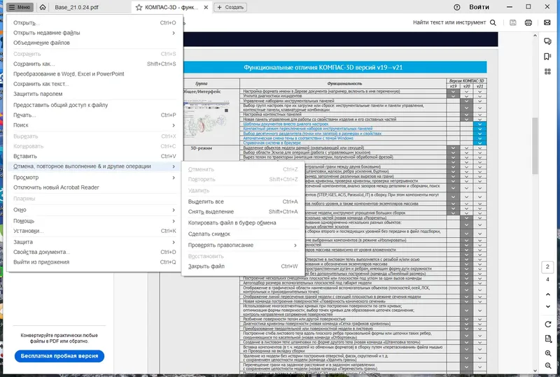Click the Меню hamburger button
The width and height of the screenshot is (560, 377).
click(20, 7)
